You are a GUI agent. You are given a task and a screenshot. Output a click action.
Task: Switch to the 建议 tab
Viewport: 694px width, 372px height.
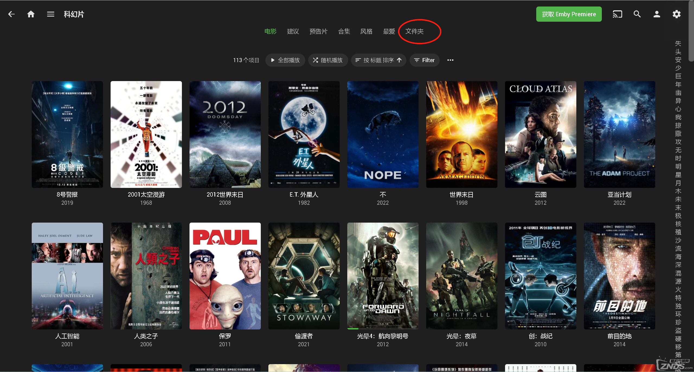pos(293,31)
